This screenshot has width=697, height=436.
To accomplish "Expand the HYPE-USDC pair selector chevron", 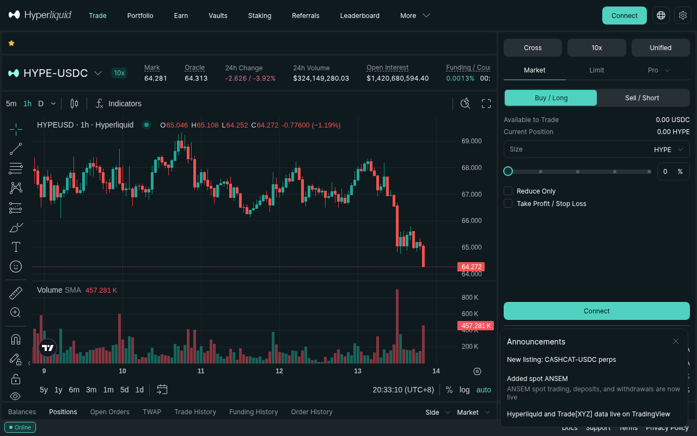I will [98, 73].
